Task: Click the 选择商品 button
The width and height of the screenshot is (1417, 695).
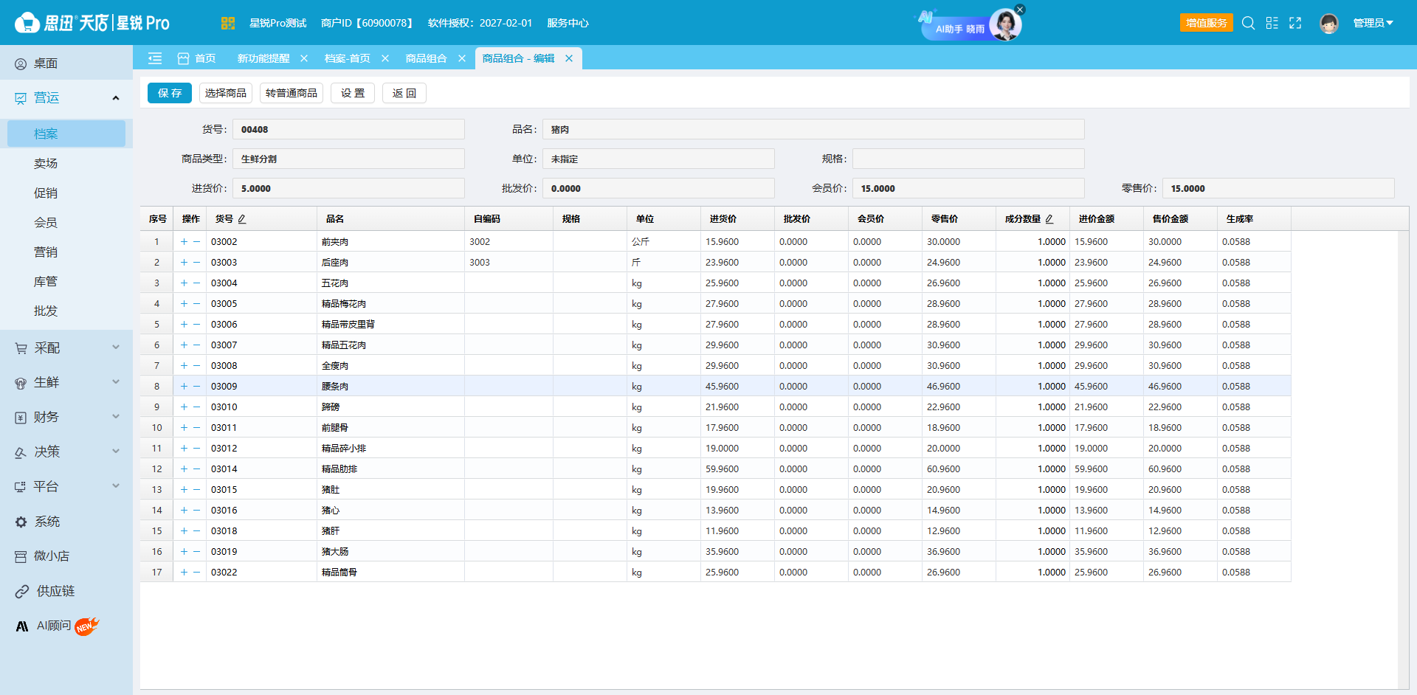Action: (226, 93)
